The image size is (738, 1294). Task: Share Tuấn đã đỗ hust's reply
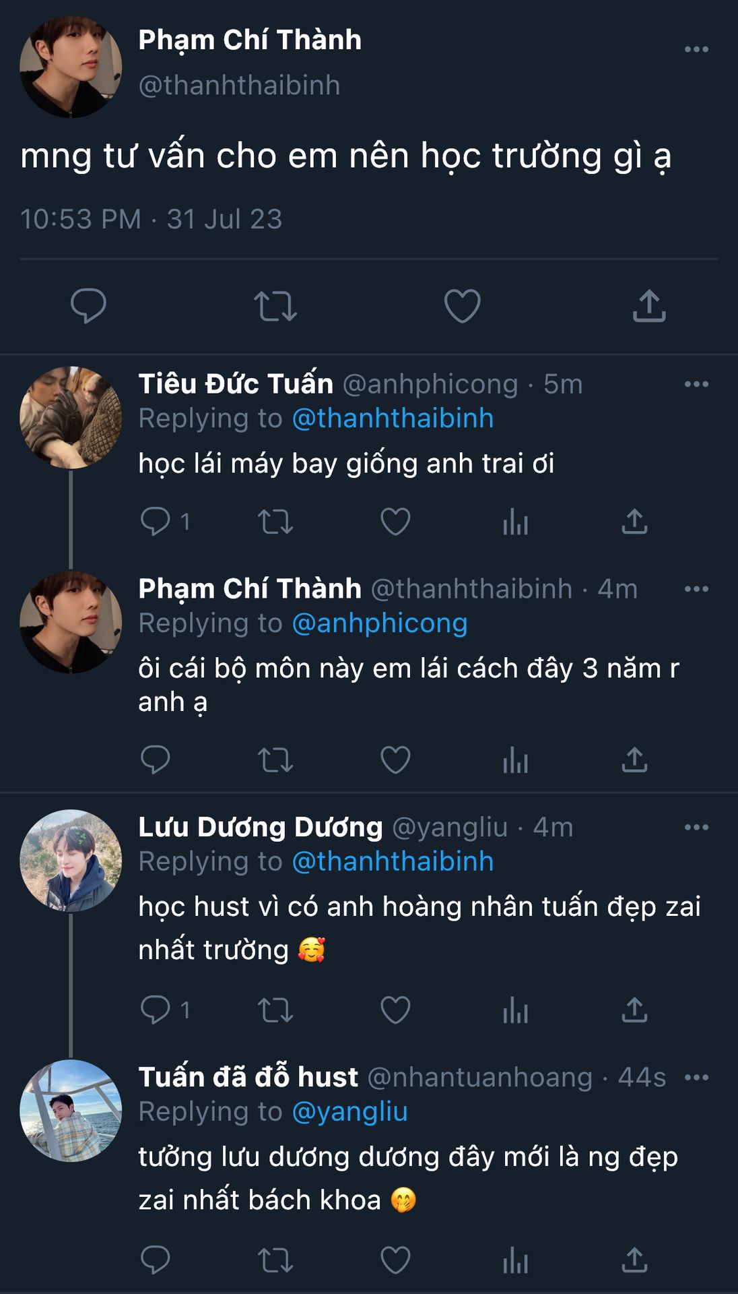634,1259
